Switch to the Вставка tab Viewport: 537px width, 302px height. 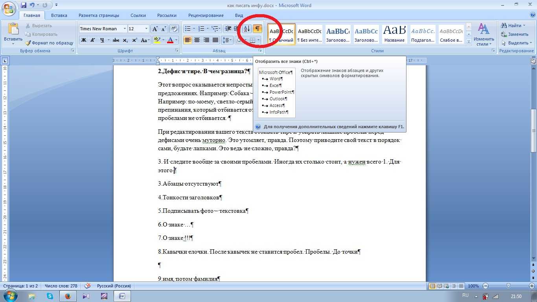59,15
